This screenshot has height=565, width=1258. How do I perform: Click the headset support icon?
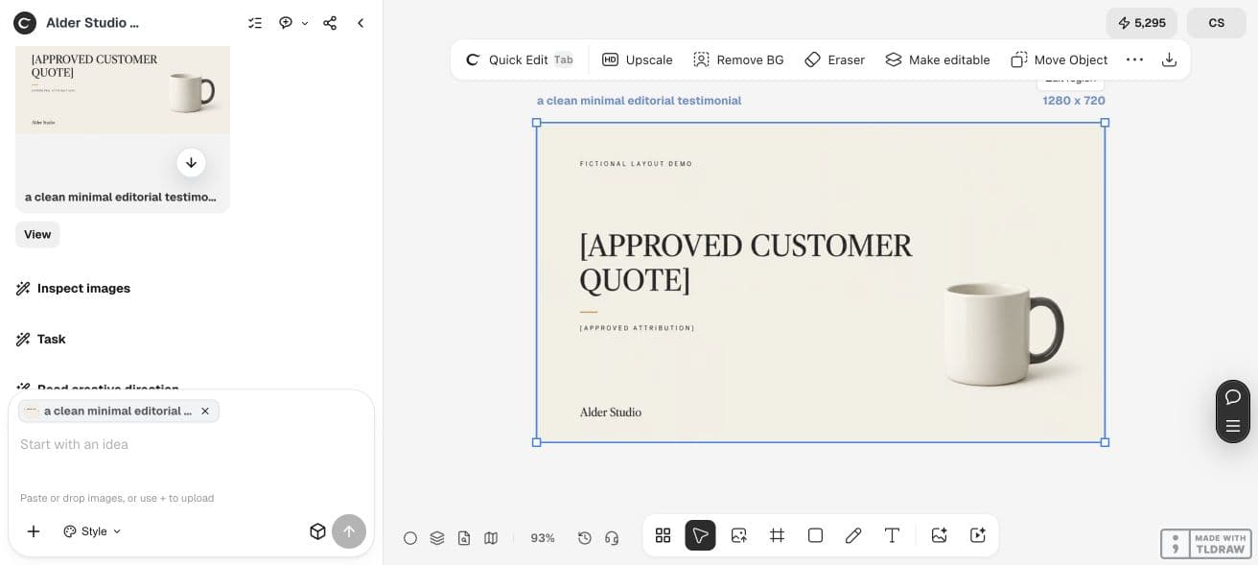coord(612,538)
